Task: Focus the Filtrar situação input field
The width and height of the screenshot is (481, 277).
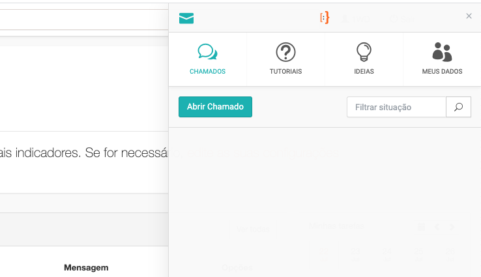Action: [396, 107]
